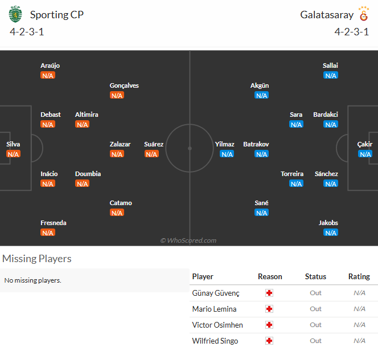Click the Reason column header
This screenshot has width=378, height=351.
click(270, 276)
